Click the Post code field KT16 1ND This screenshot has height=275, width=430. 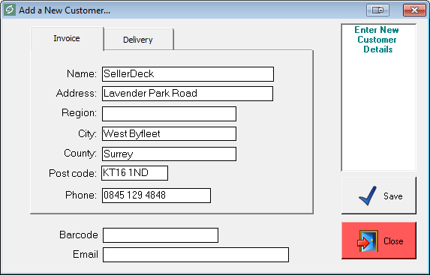[x=134, y=173]
